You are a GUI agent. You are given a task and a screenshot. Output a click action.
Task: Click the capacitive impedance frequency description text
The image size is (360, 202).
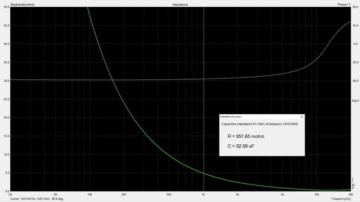point(260,124)
